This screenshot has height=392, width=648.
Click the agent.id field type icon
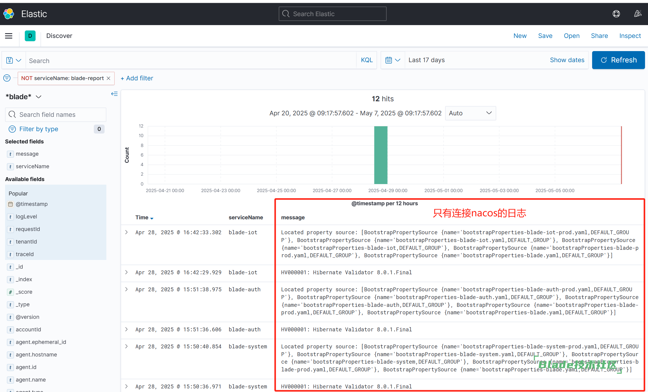(10, 367)
